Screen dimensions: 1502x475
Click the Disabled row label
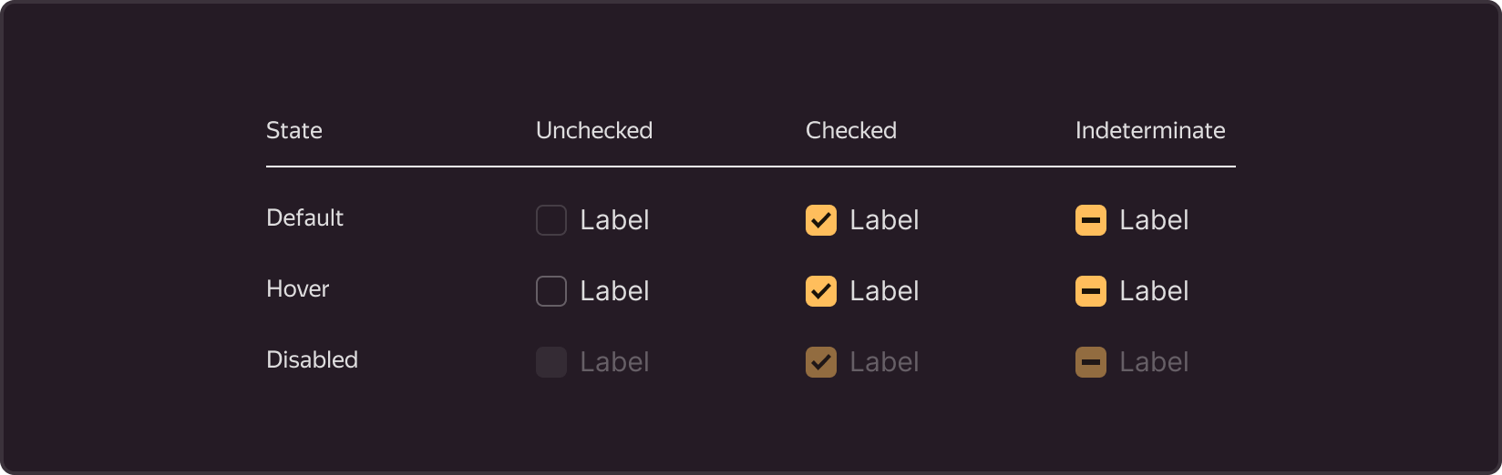click(312, 359)
